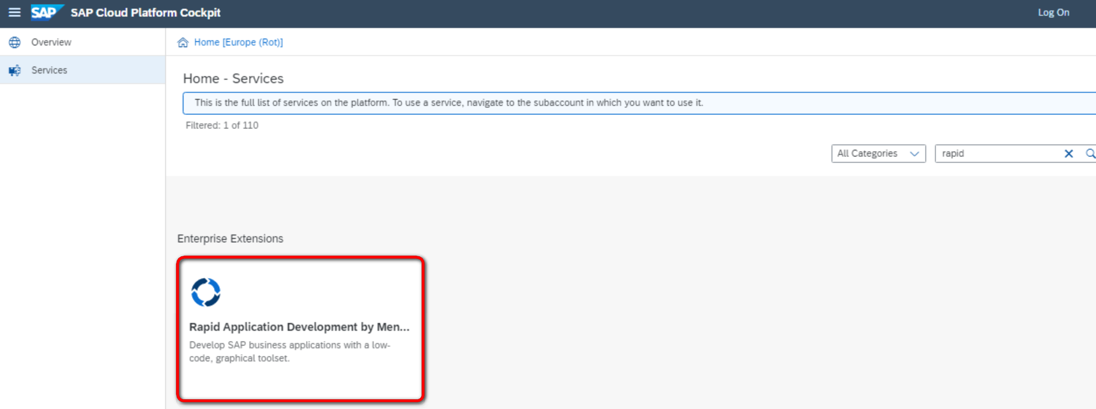The height and width of the screenshot is (409, 1096).
Task: Select Services in the sidebar
Action: [82, 70]
